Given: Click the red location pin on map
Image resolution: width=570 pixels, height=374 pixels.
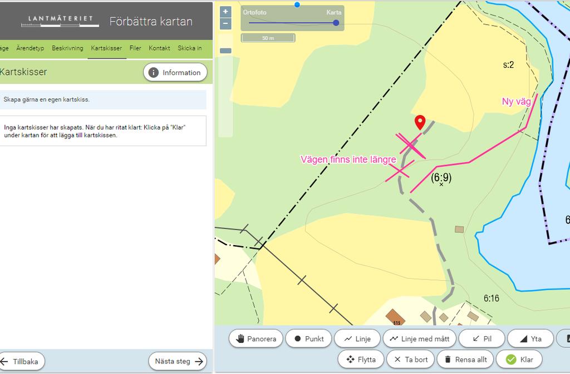Looking at the screenshot, I should (x=420, y=123).
